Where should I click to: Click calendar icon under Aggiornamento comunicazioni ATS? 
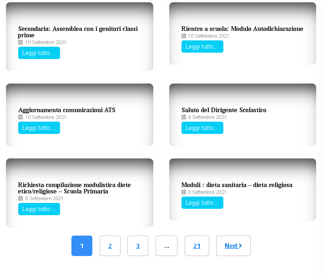[20, 117]
